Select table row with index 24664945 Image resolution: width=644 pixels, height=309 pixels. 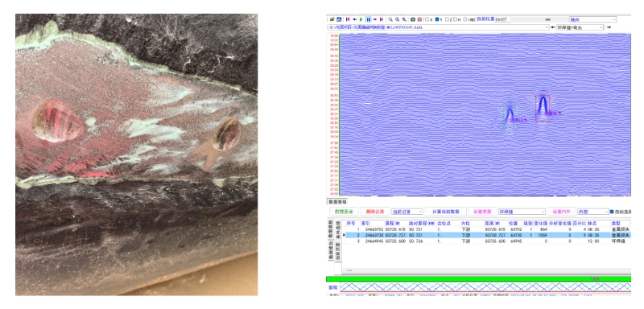488,241
